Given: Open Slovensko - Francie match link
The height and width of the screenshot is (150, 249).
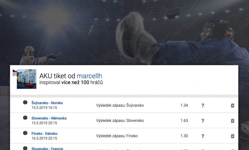Looking at the screenshot, I should [47, 148].
